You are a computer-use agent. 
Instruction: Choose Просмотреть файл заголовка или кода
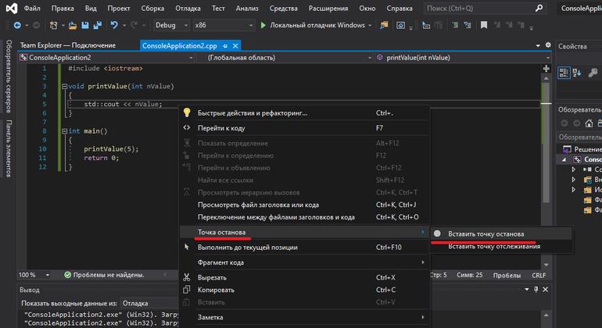click(304, 205)
